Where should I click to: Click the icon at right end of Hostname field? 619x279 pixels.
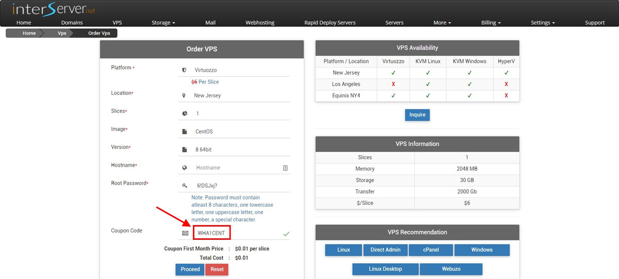285,168
